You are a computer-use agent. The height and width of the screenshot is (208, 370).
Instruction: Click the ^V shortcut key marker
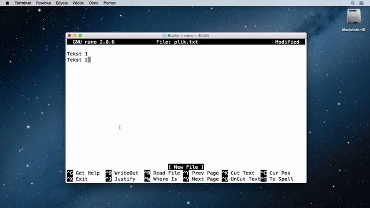click(186, 179)
